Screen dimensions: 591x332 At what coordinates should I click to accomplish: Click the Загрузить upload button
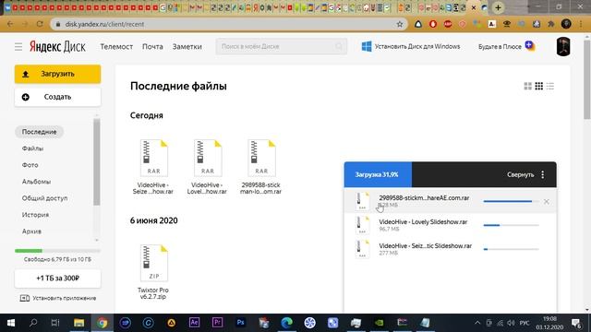point(57,74)
